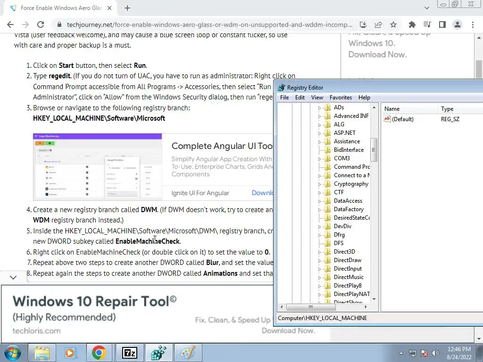Image resolution: width=483 pixels, height=362 pixels.
Task: Select the (Default) registry value
Action: tap(403, 119)
